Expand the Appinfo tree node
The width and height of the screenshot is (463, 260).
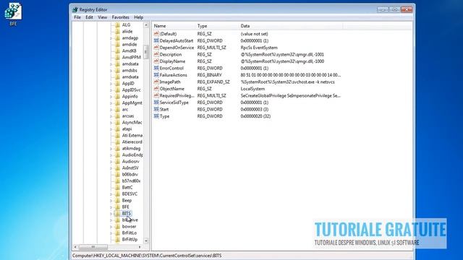(x=111, y=96)
